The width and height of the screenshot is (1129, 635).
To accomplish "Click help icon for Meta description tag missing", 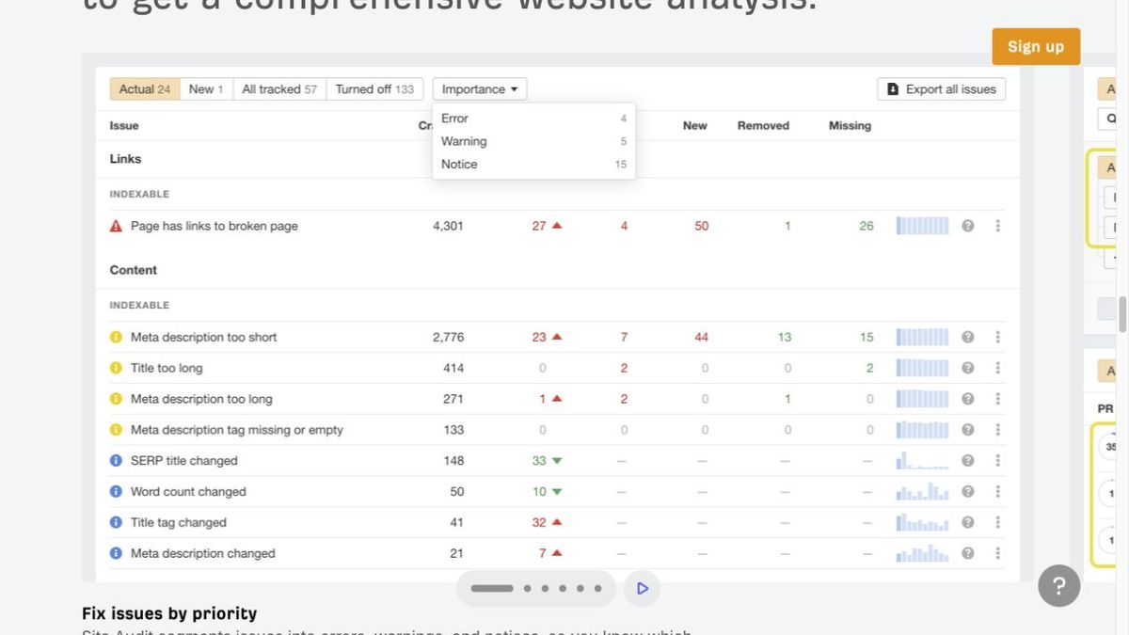I will [967, 430].
